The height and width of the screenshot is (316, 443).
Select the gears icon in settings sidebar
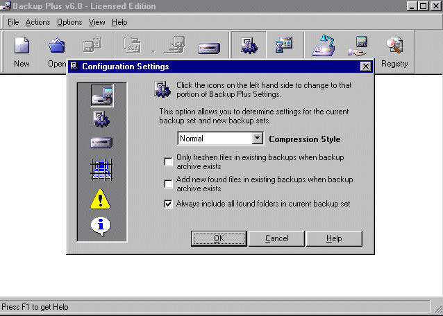tap(101, 119)
